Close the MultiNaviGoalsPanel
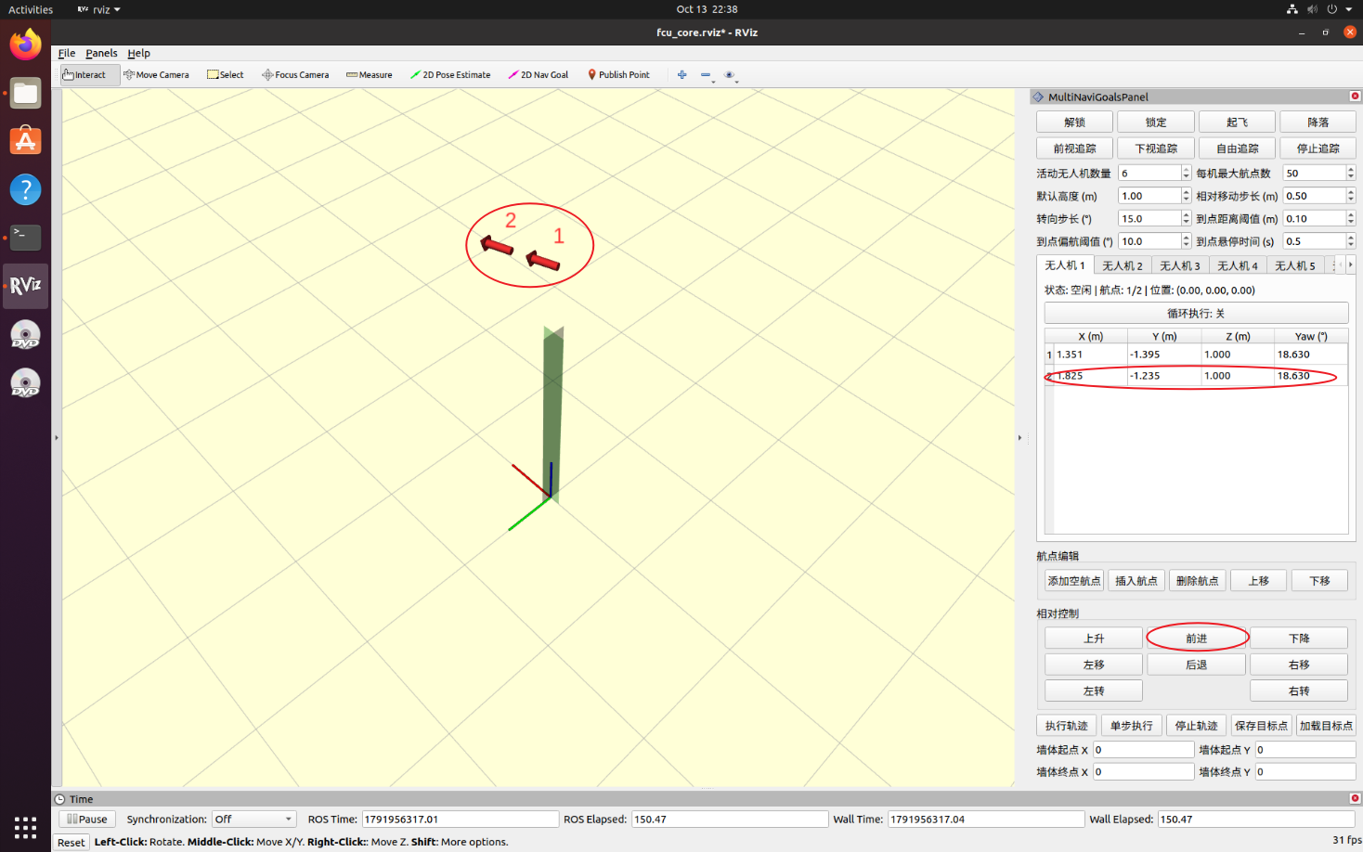 coord(1355,97)
